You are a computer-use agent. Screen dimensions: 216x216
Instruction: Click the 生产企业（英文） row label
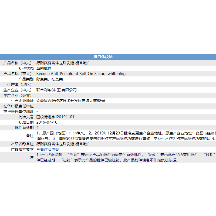pyautogui.click(x=18, y=95)
